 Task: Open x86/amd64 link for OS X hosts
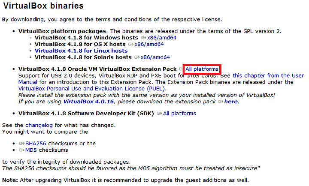pos(149,44)
